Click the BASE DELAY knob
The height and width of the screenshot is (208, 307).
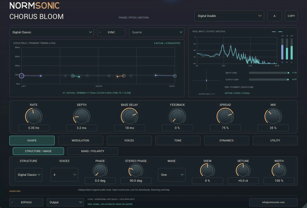[x=129, y=116]
